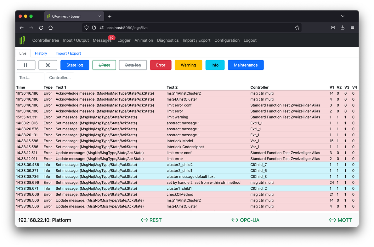Viewport: 374px width, 247px height.
Task: Open the Import / Export navbar menu
Action: tap(196, 40)
